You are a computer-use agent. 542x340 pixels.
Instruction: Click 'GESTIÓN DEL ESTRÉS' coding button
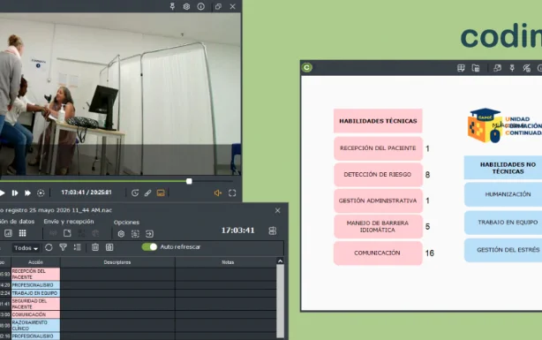point(503,250)
